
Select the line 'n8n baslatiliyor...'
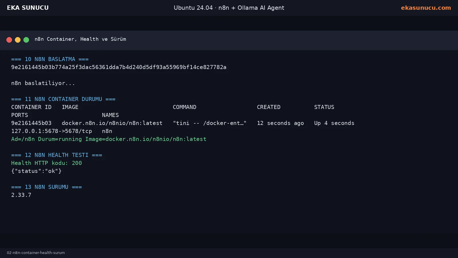[x=43, y=83]
